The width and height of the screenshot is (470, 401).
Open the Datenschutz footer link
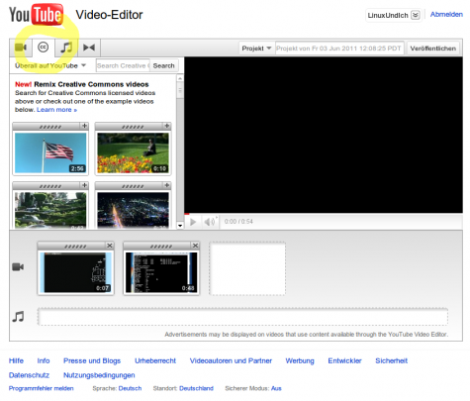click(x=29, y=375)
